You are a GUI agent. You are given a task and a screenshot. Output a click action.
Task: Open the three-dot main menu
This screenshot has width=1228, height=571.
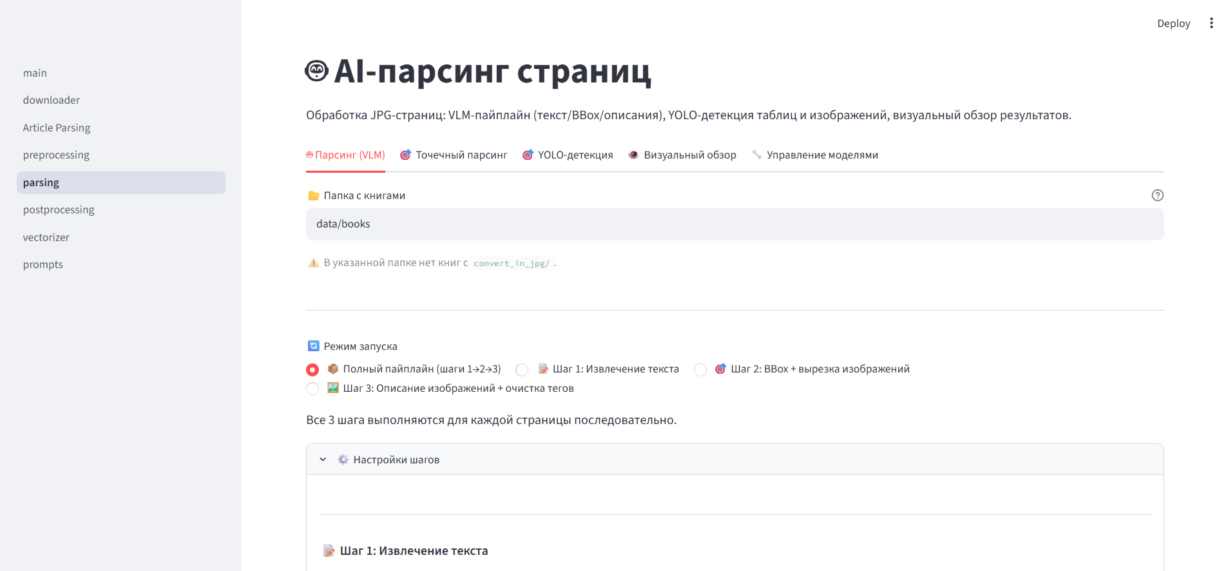(x=1211, y=23)
